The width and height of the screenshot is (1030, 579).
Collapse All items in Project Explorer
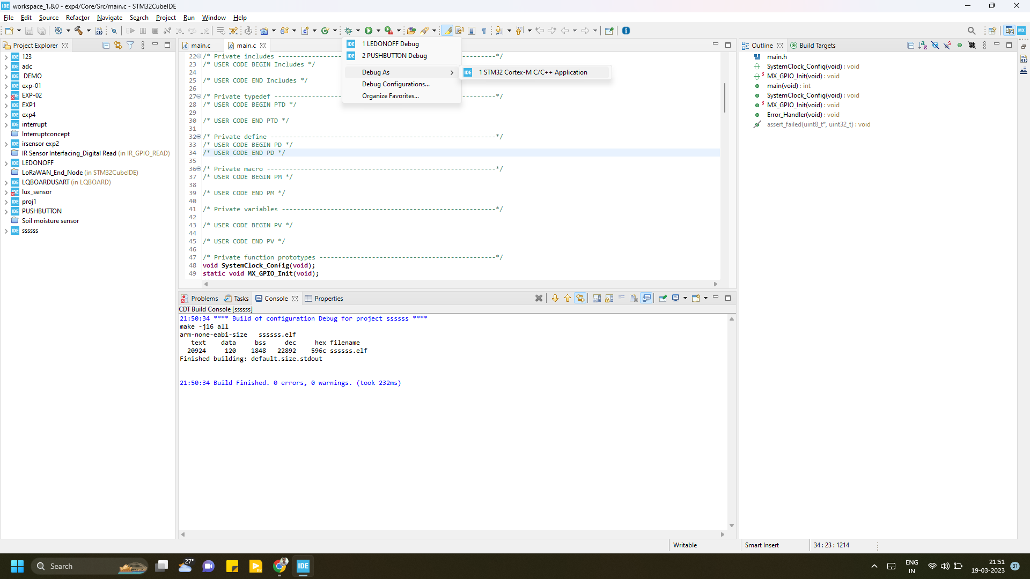pos(106,45)
